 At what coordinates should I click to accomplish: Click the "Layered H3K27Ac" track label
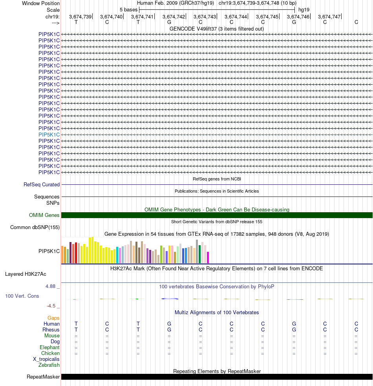26,274
